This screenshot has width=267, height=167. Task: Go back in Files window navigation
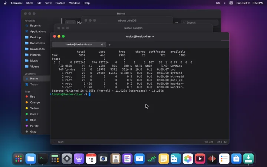[68, 23]
